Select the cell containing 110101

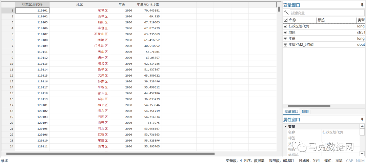33,11
